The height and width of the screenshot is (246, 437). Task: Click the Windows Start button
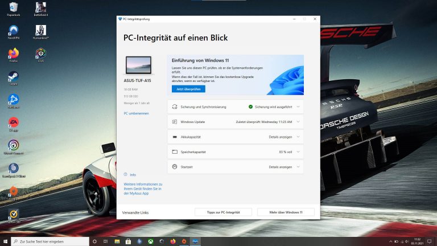pos(6,241)
